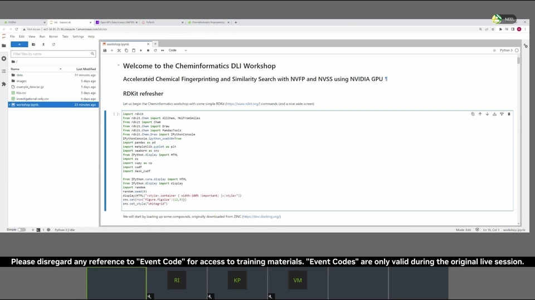Open Running Terminals and Kernels sidebar tab
Screen dimensions: 535x300
pos(4,58)
